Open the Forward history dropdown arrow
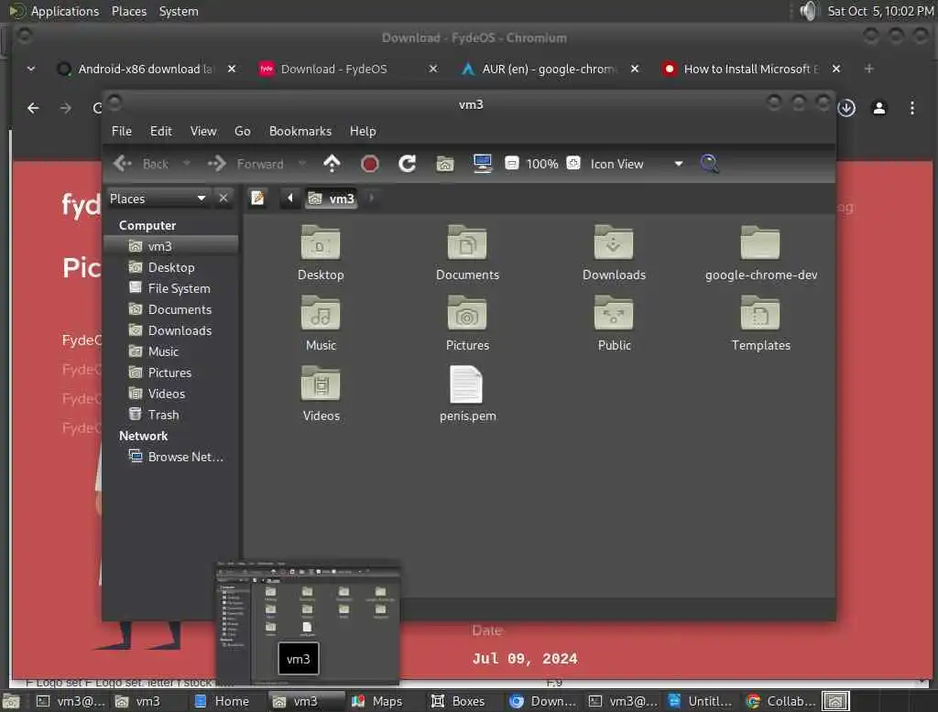Viewport: 938px width, 712px height. (302, 163)
